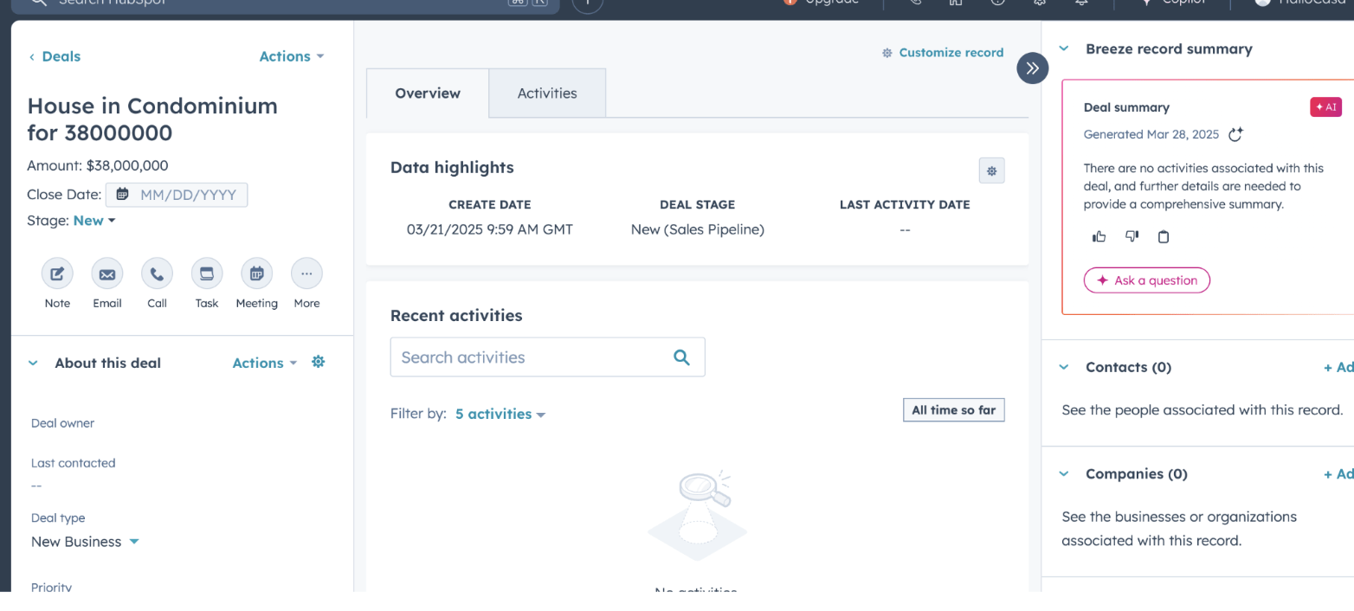Go back to Deals list
The image size is (1354, 611).
(x=55, y=56)
